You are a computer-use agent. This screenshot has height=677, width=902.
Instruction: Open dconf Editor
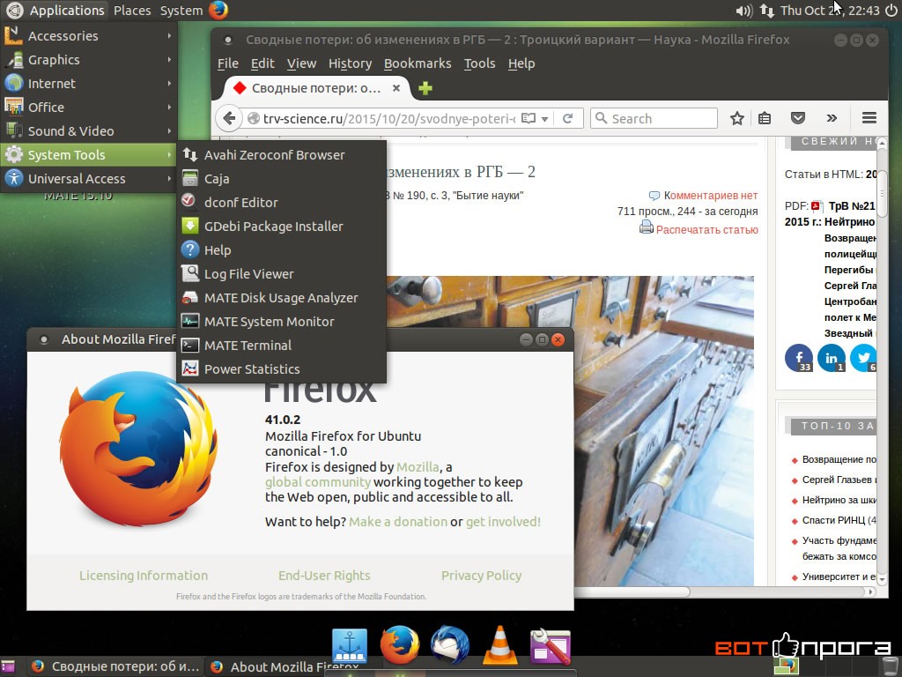point(281,203)
